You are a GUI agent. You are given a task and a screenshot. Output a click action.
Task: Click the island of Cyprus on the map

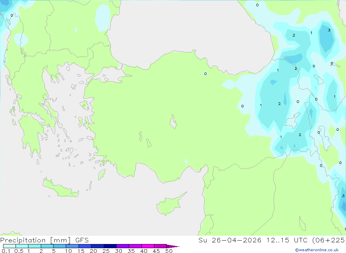(x=170, y=205)
